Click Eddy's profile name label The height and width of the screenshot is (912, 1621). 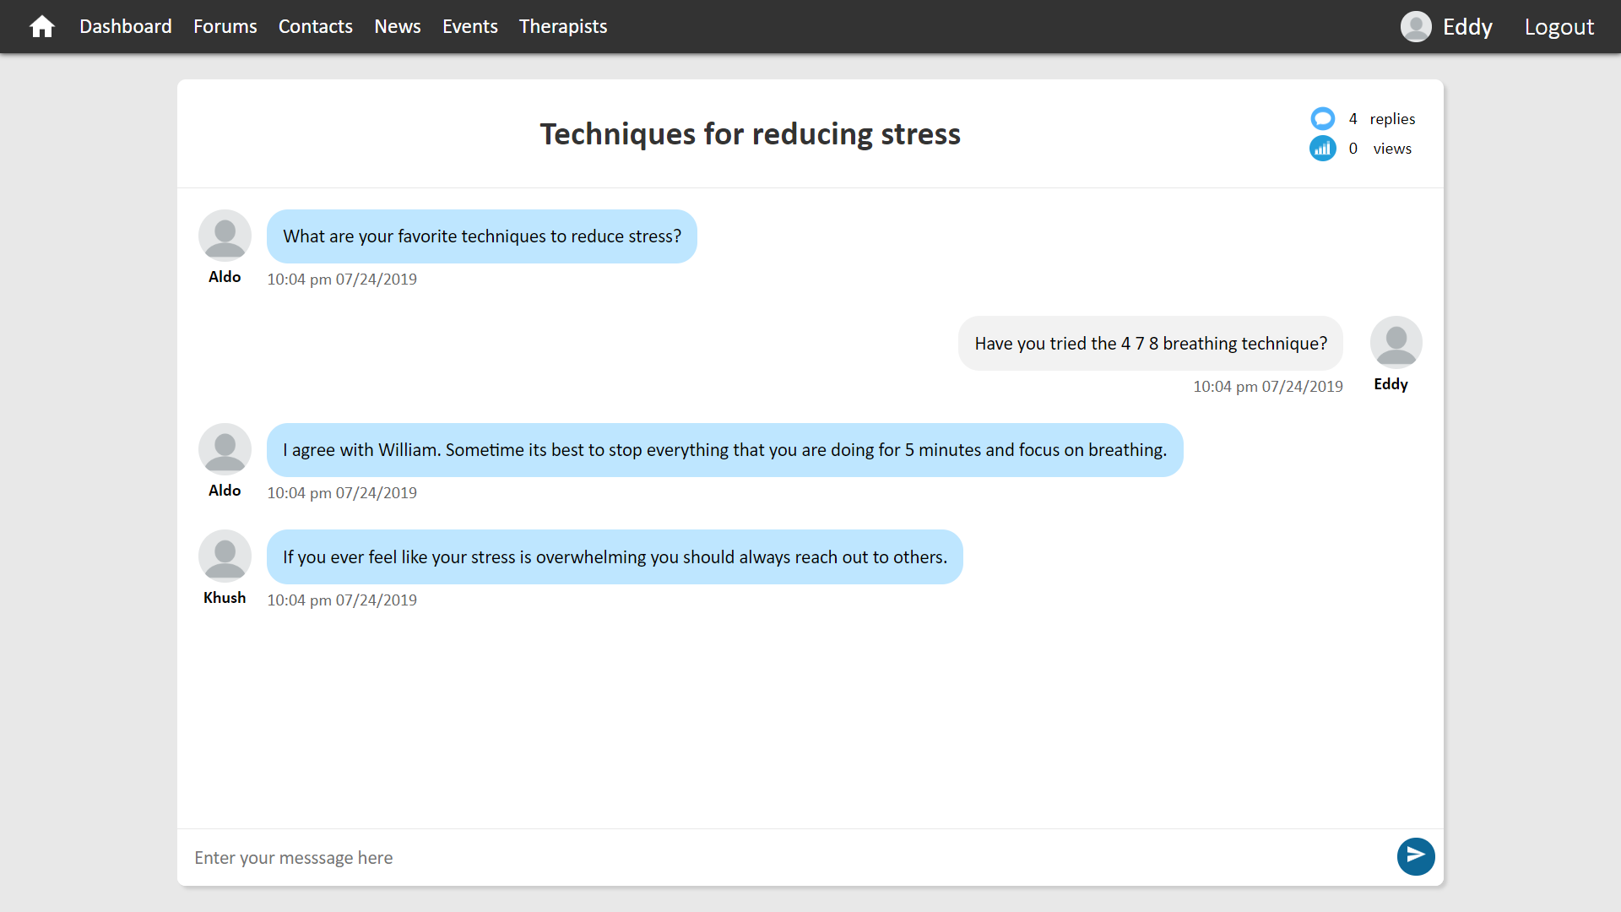(1391, 383)
